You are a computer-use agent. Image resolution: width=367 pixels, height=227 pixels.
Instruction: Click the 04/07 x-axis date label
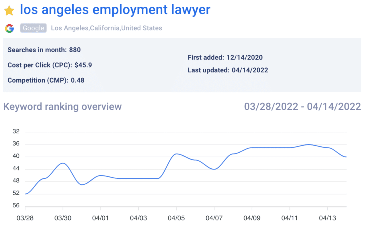(x=214, y=218)
